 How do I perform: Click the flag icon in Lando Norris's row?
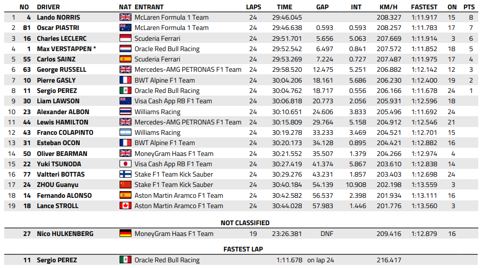125,17
